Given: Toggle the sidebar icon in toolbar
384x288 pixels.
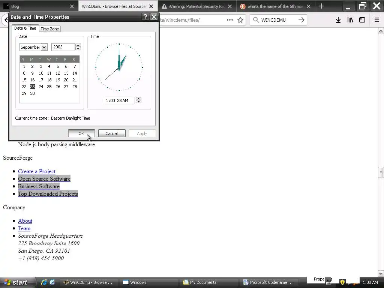Looking at the screenshot, I should pos(362,20).
